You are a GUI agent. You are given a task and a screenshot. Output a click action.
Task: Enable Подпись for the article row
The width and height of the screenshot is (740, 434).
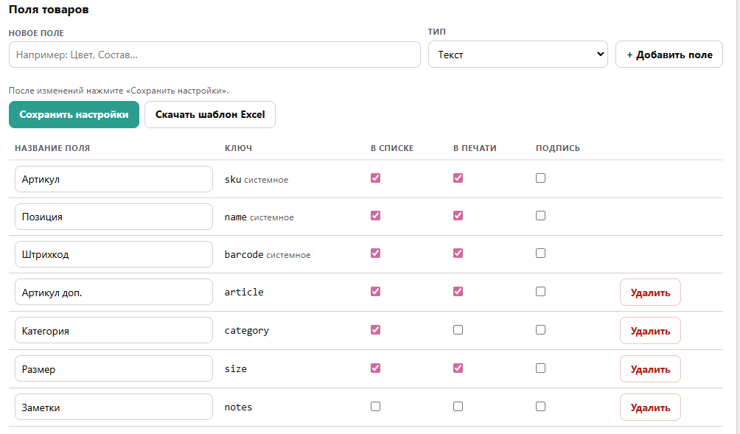541,292
